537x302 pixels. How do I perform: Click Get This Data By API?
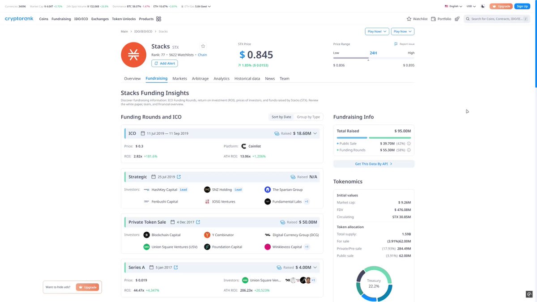(x=374, y=164)
